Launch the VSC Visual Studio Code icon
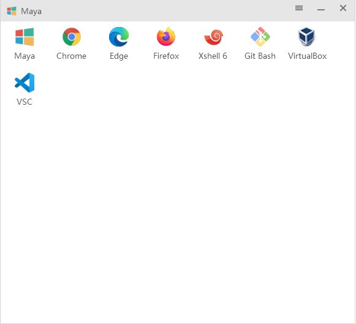Image resolution: width=356 pixels, height=324 pixels. 25,83
